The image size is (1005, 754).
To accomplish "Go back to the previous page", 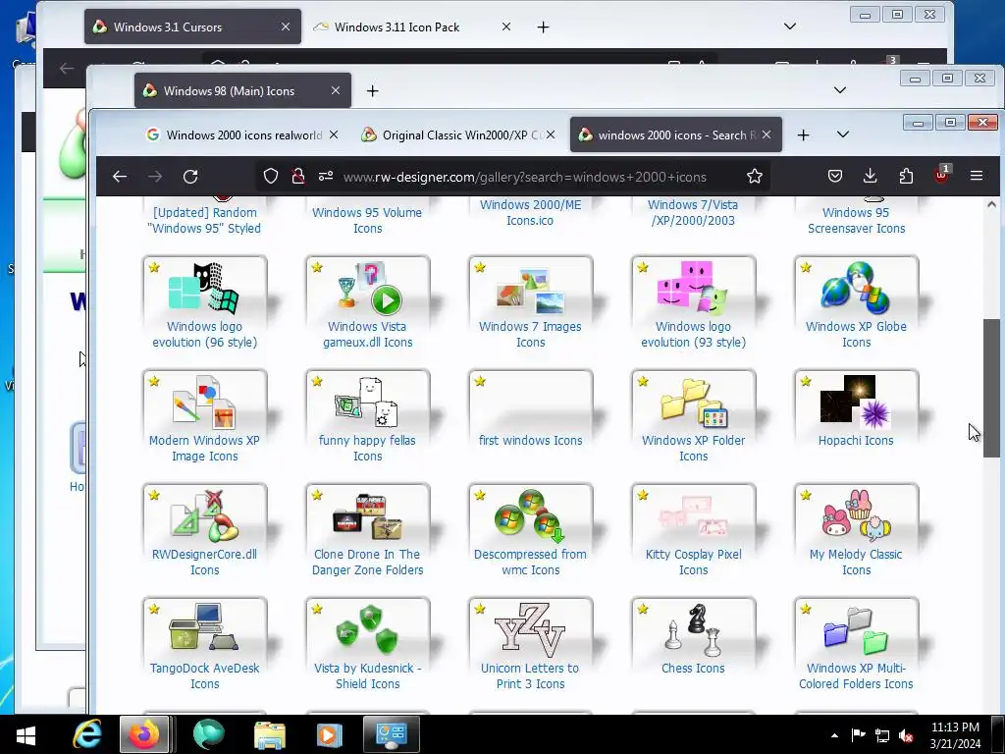I will [x=119, y=177].
